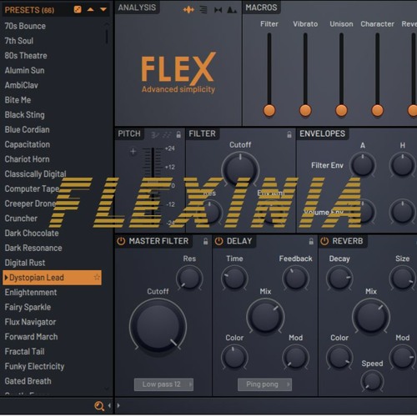Image resolution: width=417 pixels, height=417 pixels.
Task: Open the Low pass 12 filter type dropdown
Action: click(x=163, y=384)
